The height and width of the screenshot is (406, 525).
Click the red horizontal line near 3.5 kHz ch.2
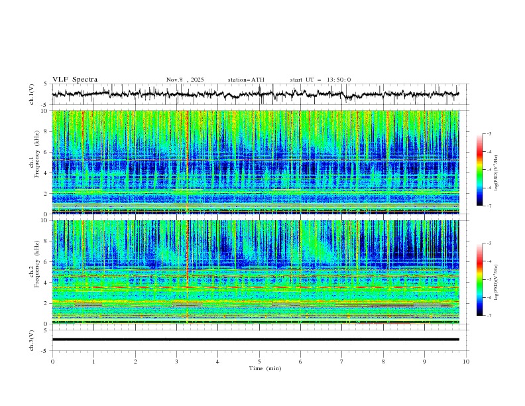pyautogui.click(x=255, y=287)
